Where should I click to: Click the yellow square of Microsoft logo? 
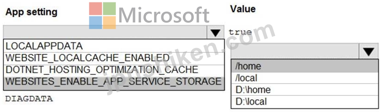(110, 23)
